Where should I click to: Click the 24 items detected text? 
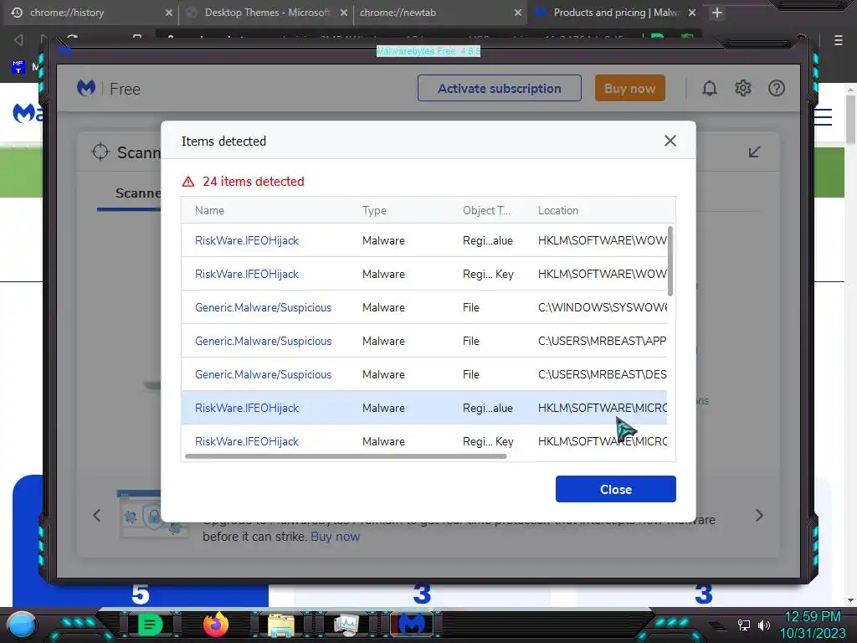[x=253, y=182]
